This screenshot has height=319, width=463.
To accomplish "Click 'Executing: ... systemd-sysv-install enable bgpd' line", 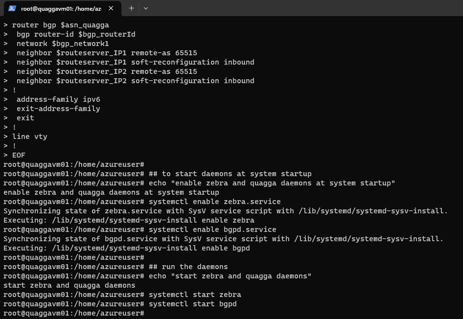I will pos(127,248).
